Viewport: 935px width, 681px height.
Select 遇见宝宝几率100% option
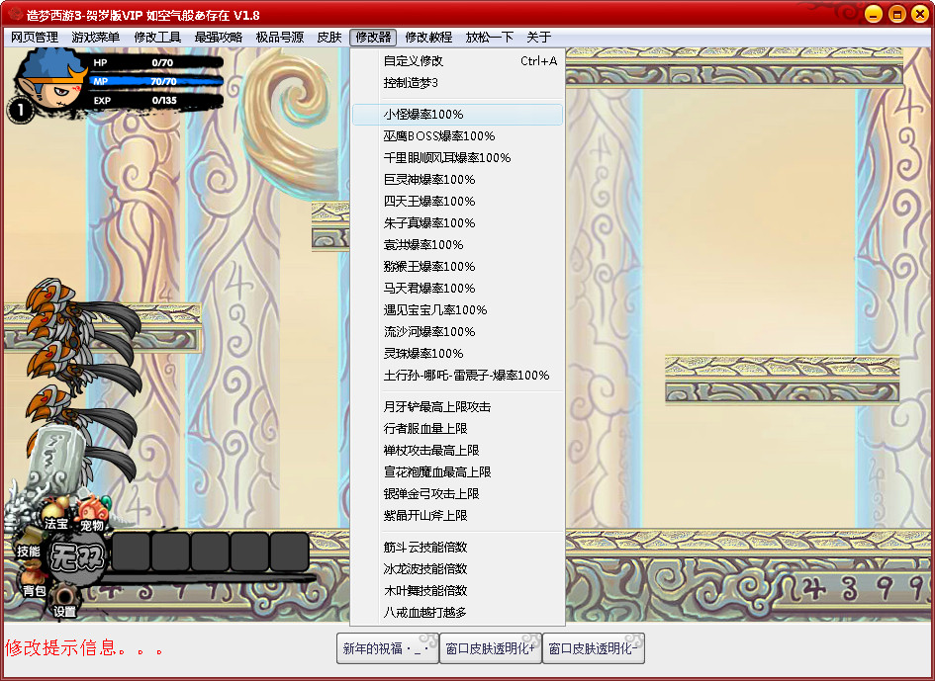click(457, 309)
